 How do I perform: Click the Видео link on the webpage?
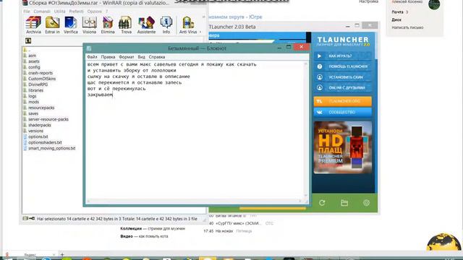127,236
